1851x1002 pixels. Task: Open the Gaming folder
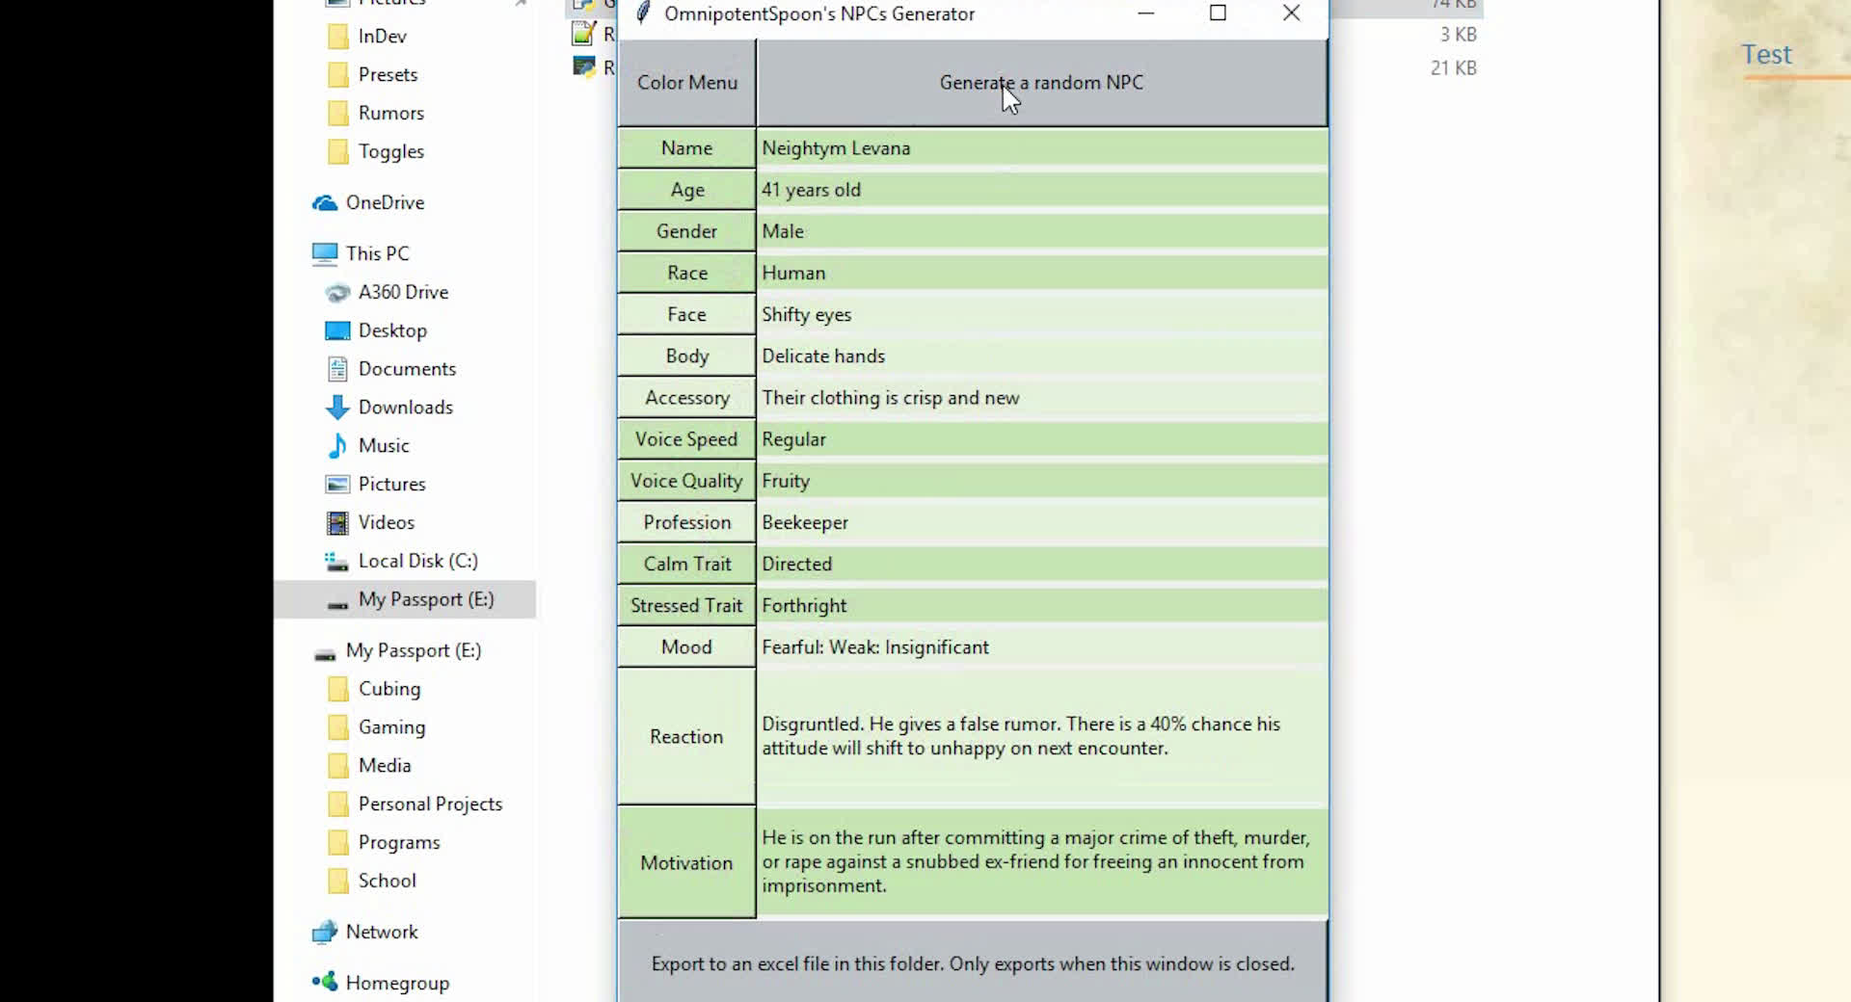tap(376, 727)
